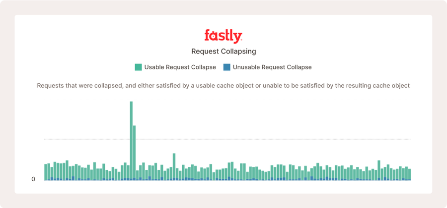447x208 pixels.
Task: Click the Fastly logo
Action: pyautogui.click(x=223, y=36)
